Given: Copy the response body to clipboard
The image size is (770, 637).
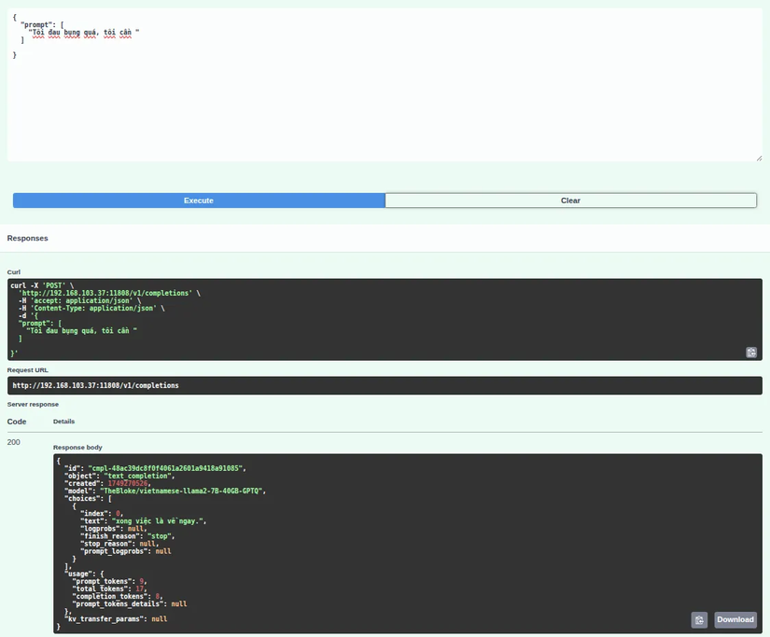Looking at the screenshot, I should 699,620.
